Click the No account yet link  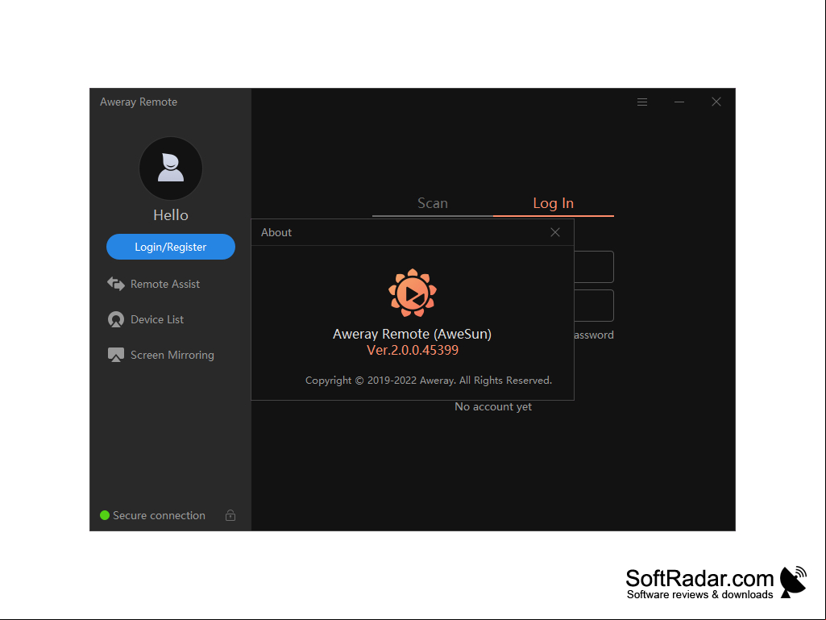(x=493, y=406)
